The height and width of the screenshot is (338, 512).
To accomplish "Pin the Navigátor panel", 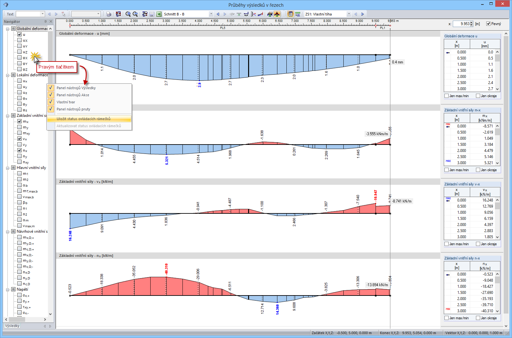I will pyautogui.click(x=45, y=22).
